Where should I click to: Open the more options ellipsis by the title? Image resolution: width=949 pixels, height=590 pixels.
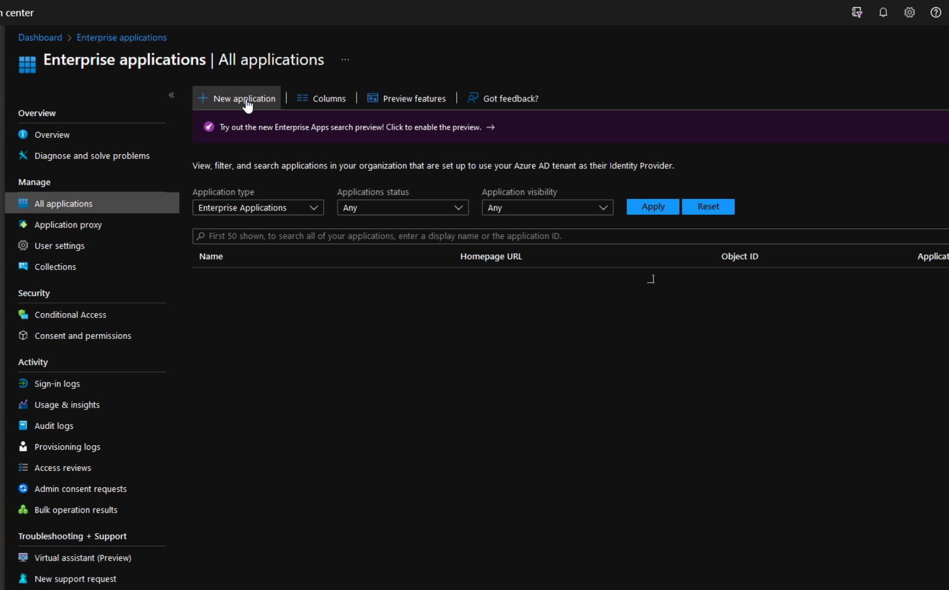pos(345,60)
